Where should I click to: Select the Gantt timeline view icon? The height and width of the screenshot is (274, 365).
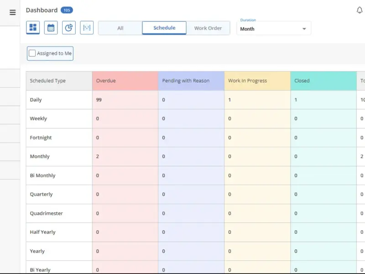click(x=87, y=28)
